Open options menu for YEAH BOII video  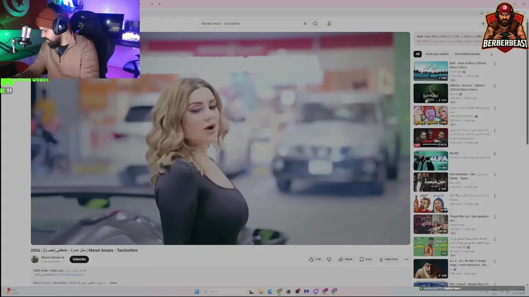[x=494, y=108]
